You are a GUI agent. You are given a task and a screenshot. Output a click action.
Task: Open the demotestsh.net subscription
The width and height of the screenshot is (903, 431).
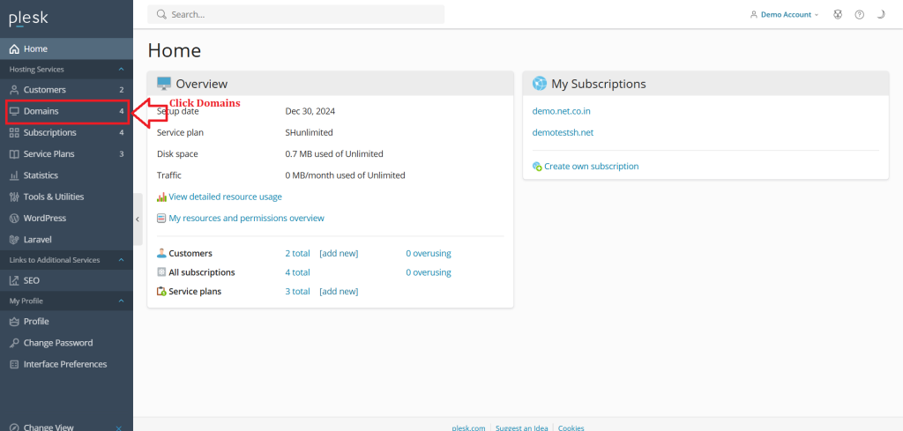tap(563, 132)
